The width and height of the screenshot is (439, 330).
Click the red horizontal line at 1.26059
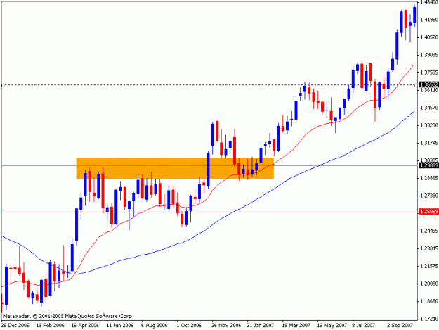tap(209, 212)
